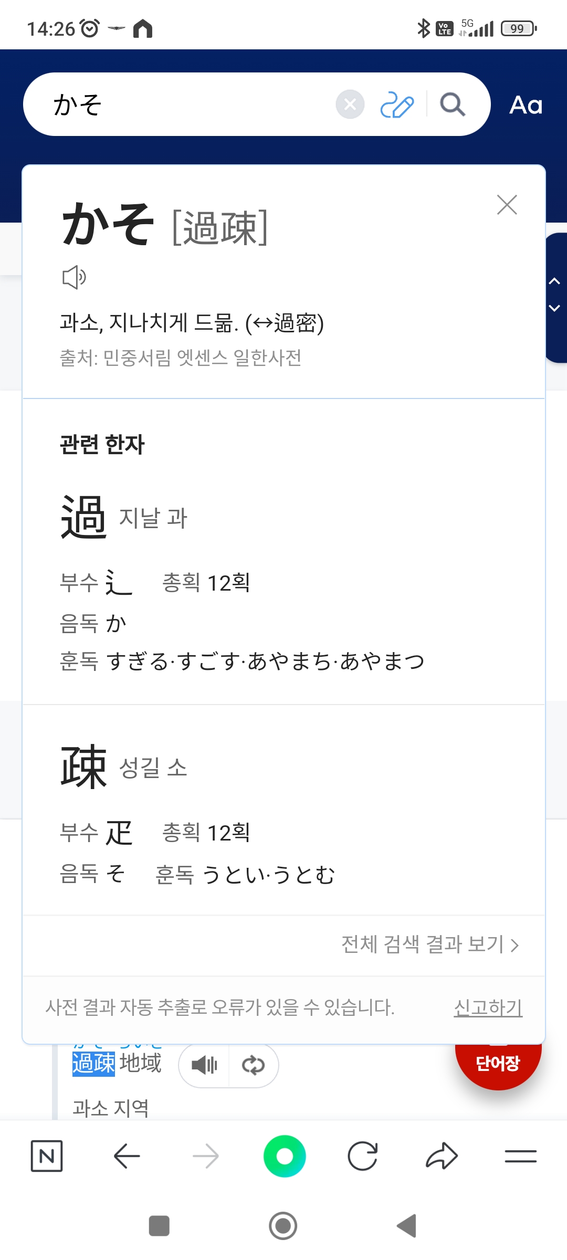Tap the かそ search input field

point(189,104)
